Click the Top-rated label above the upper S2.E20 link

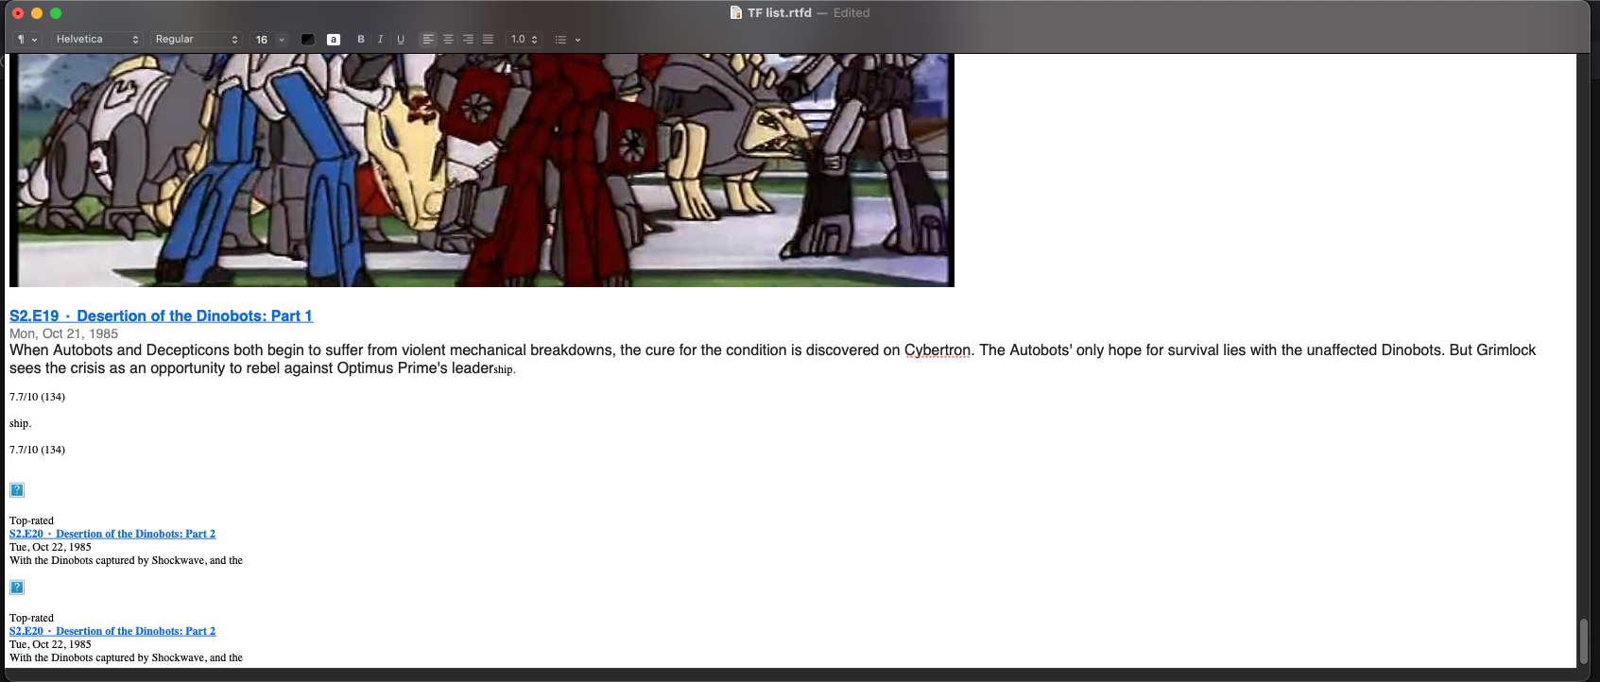(31, 520)
